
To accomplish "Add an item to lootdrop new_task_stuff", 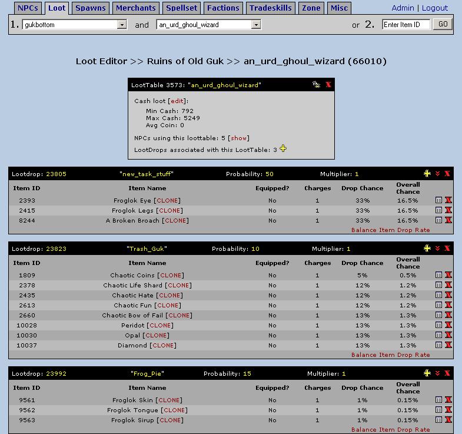I will pos(427,174).
